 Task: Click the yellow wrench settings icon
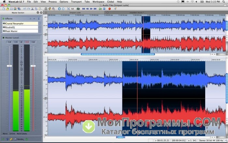pos(11,139)
